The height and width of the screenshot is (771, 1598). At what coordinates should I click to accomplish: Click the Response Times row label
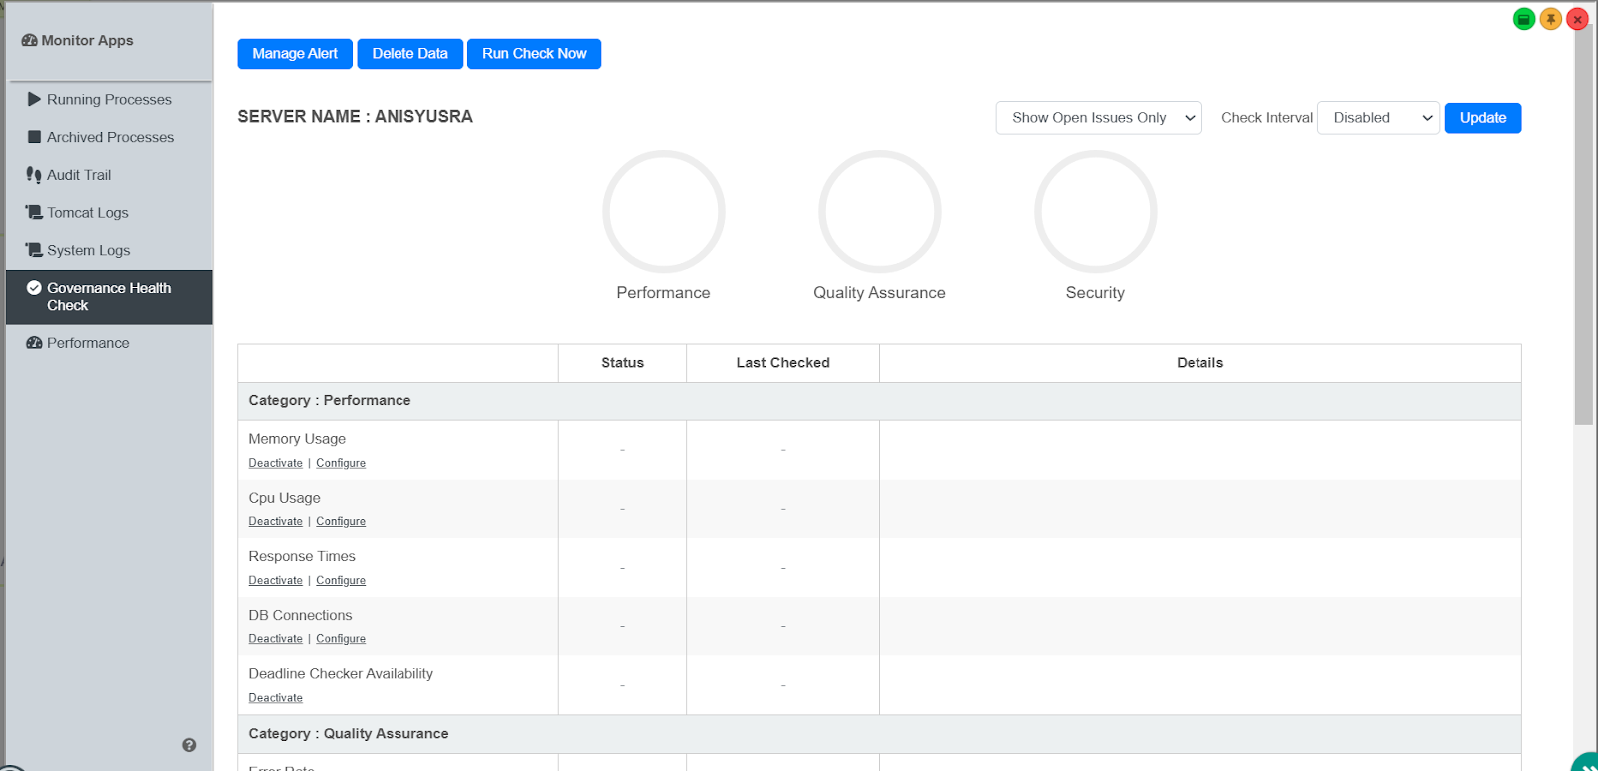click(x=302, y=556)
